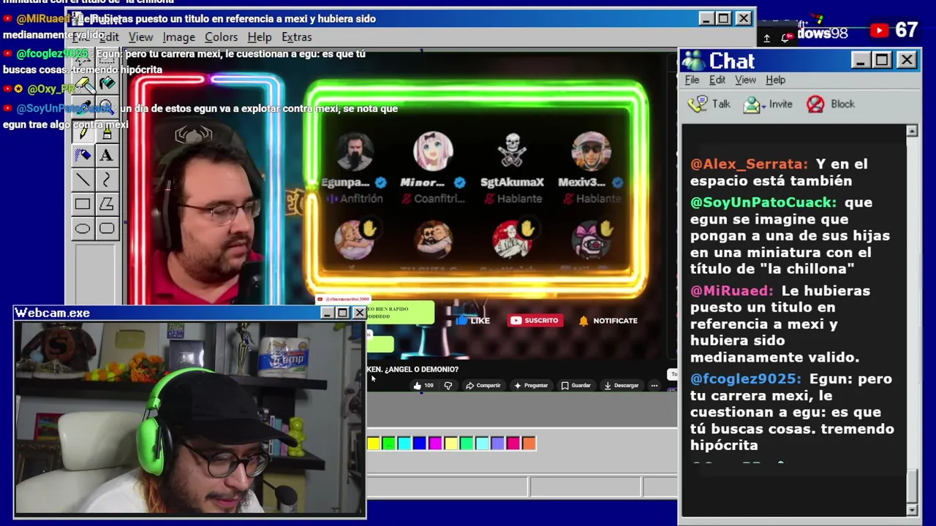This screenshot has height=526, width=936.
Task: Click the @Alex_Serrata username in Chat
Action: click(x=749, y=164)
